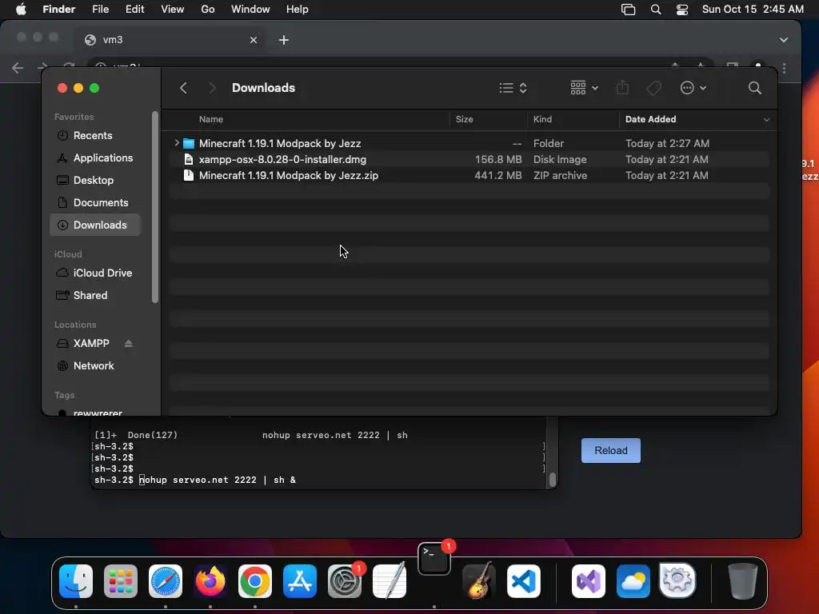
Task: Open the Finder menu in menu bar
Action: (x=58, y=10)
